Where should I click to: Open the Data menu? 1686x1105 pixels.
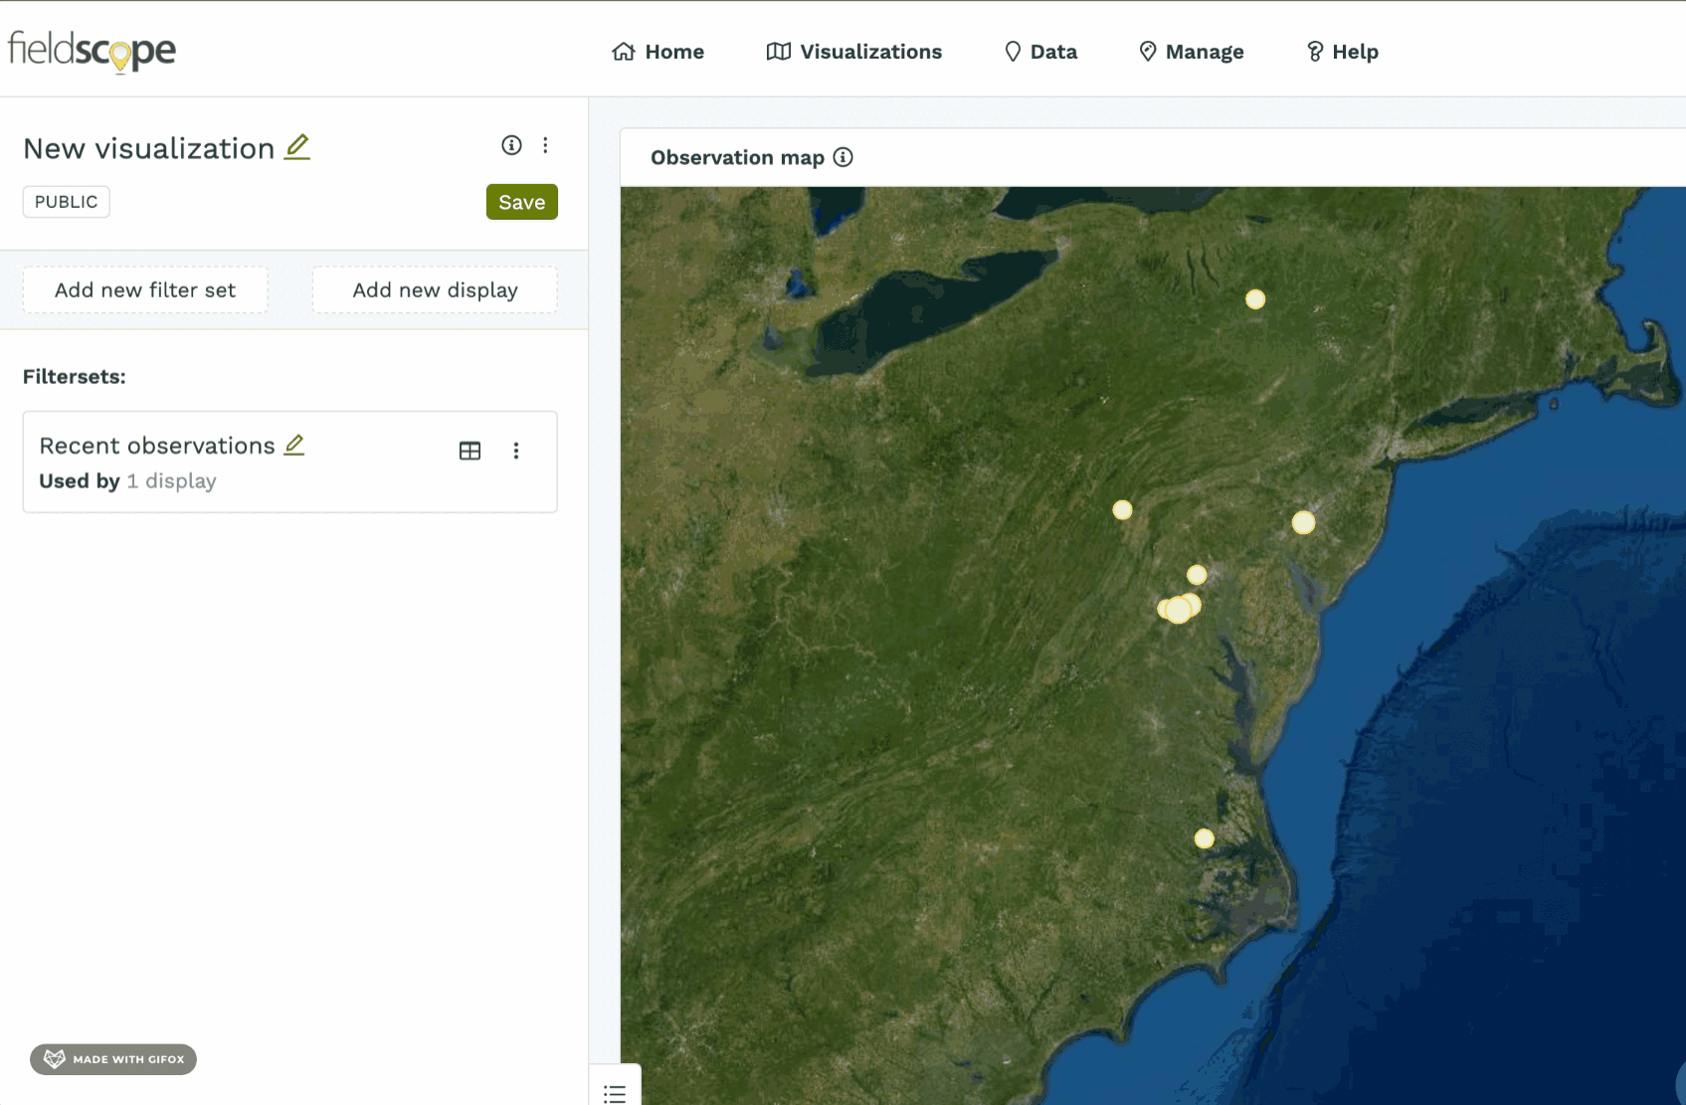coord(1040,52)
